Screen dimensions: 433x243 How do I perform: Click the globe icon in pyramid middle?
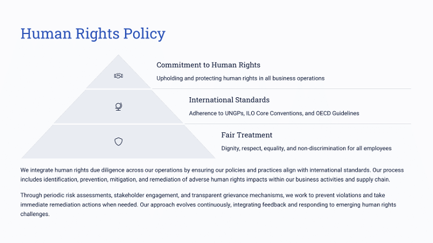119,107
